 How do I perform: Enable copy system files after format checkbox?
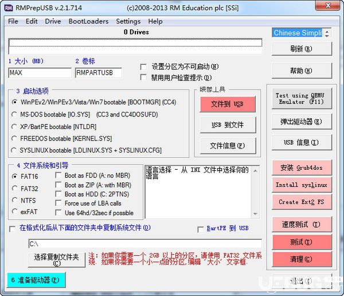point(13,229)
